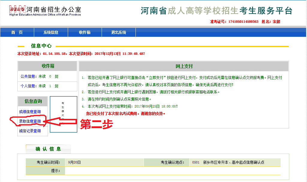Image resolution: width=307 pixels, height=182 pixels.
Task: Click the 考生确认时间 value 9月20日
Action: [x=75, y=163]
